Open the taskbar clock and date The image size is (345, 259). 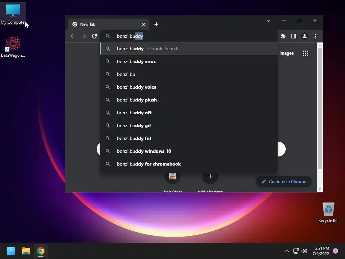[321, 251]
